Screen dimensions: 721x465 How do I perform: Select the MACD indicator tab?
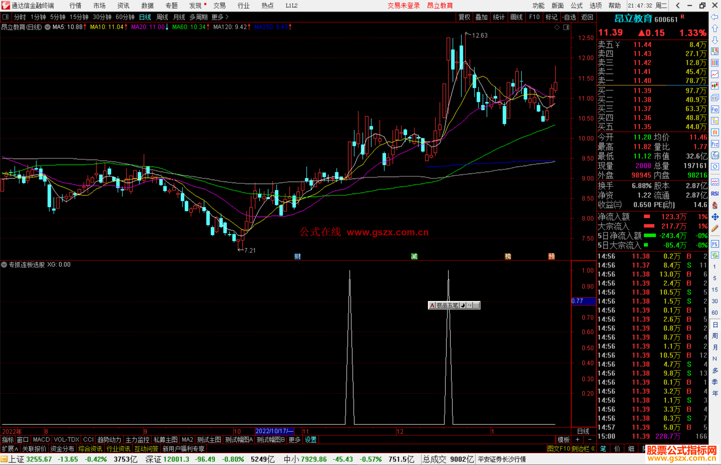tap(41, 440)
